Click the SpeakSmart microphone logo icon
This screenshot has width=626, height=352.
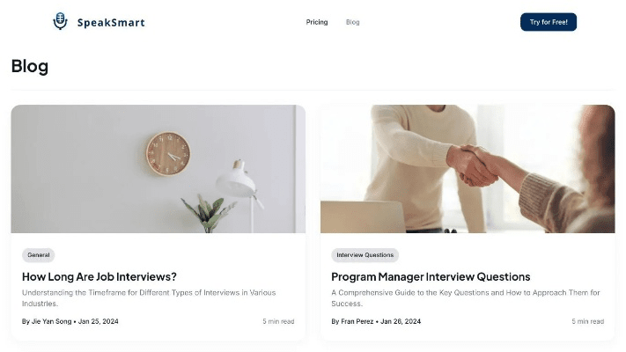(60, 21)
